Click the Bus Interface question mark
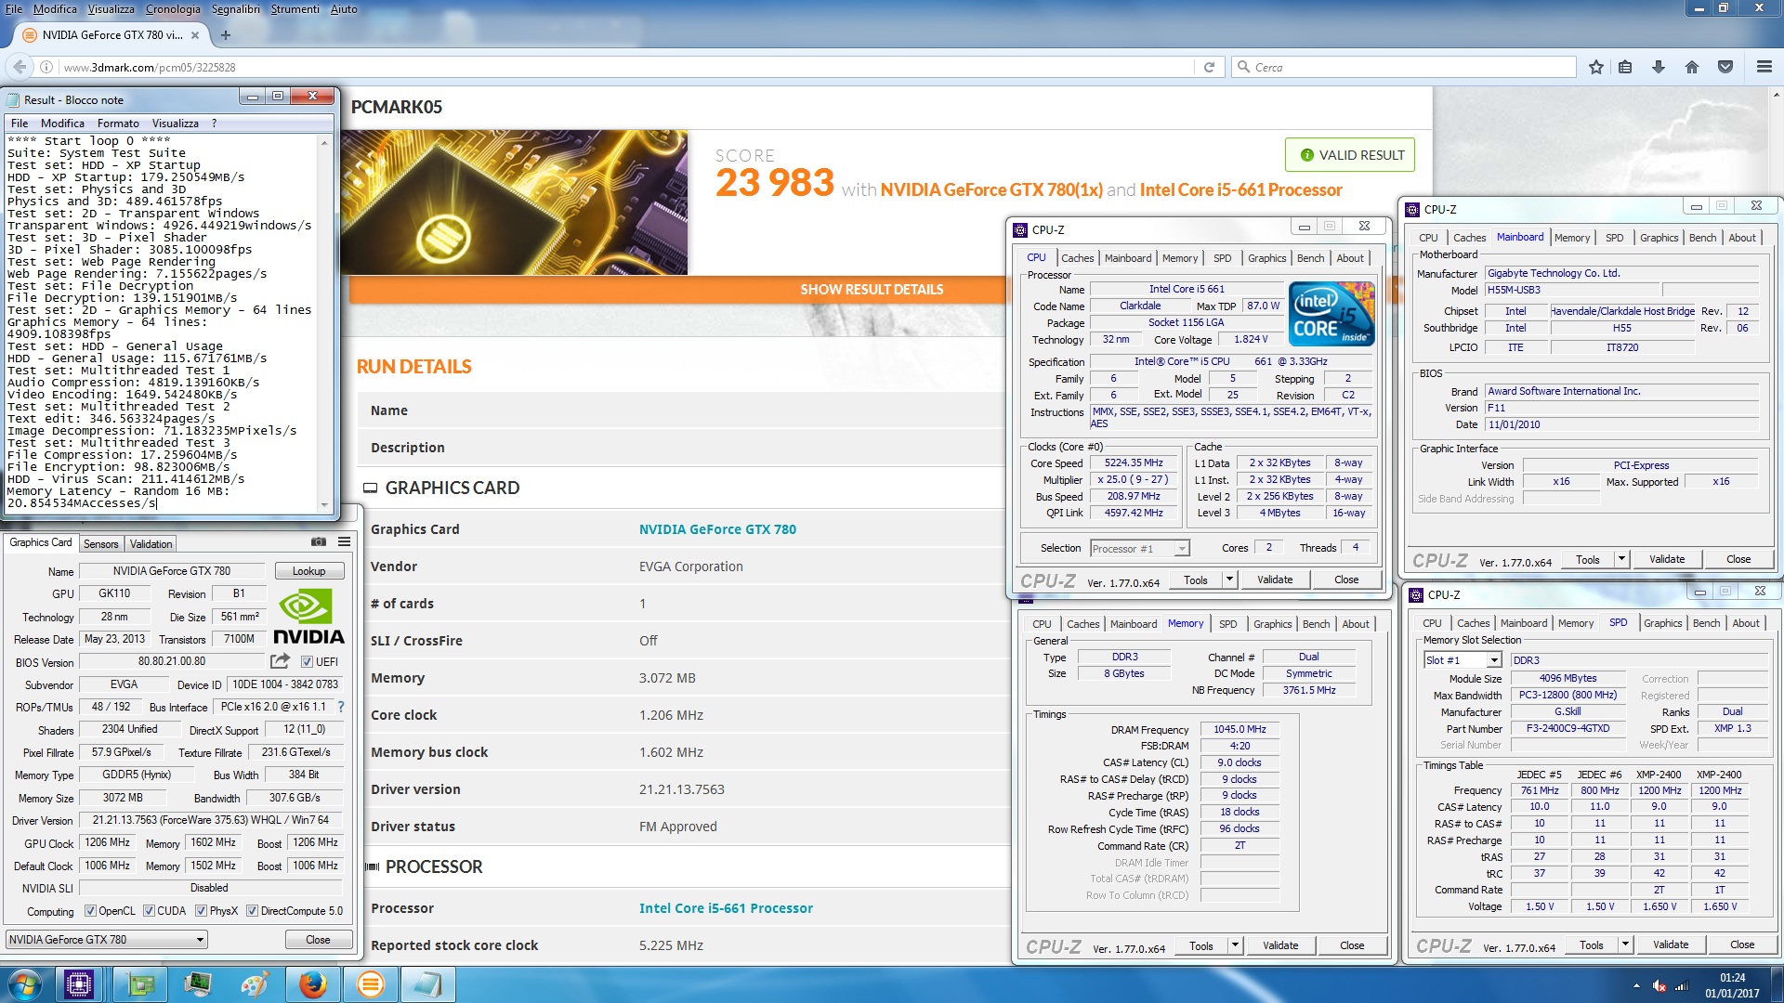This screenshot has width=1784, height=1003. [x=341, y=707]
